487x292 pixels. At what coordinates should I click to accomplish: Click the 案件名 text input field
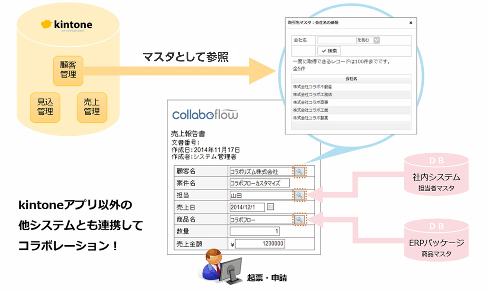[x=260, y=183]
